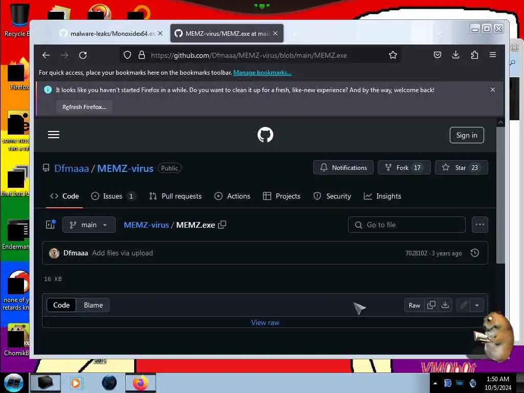List all tabs dropdown in Firefox

(x=439, y=33)
